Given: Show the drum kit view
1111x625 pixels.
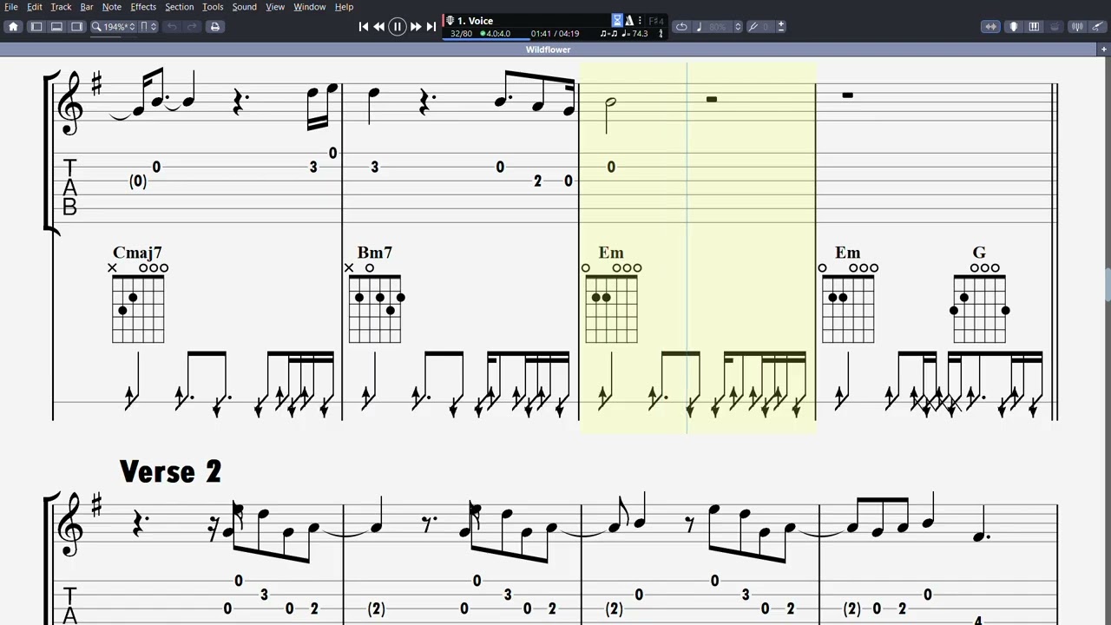Looking at the screenshot, I should [1055, 27].
